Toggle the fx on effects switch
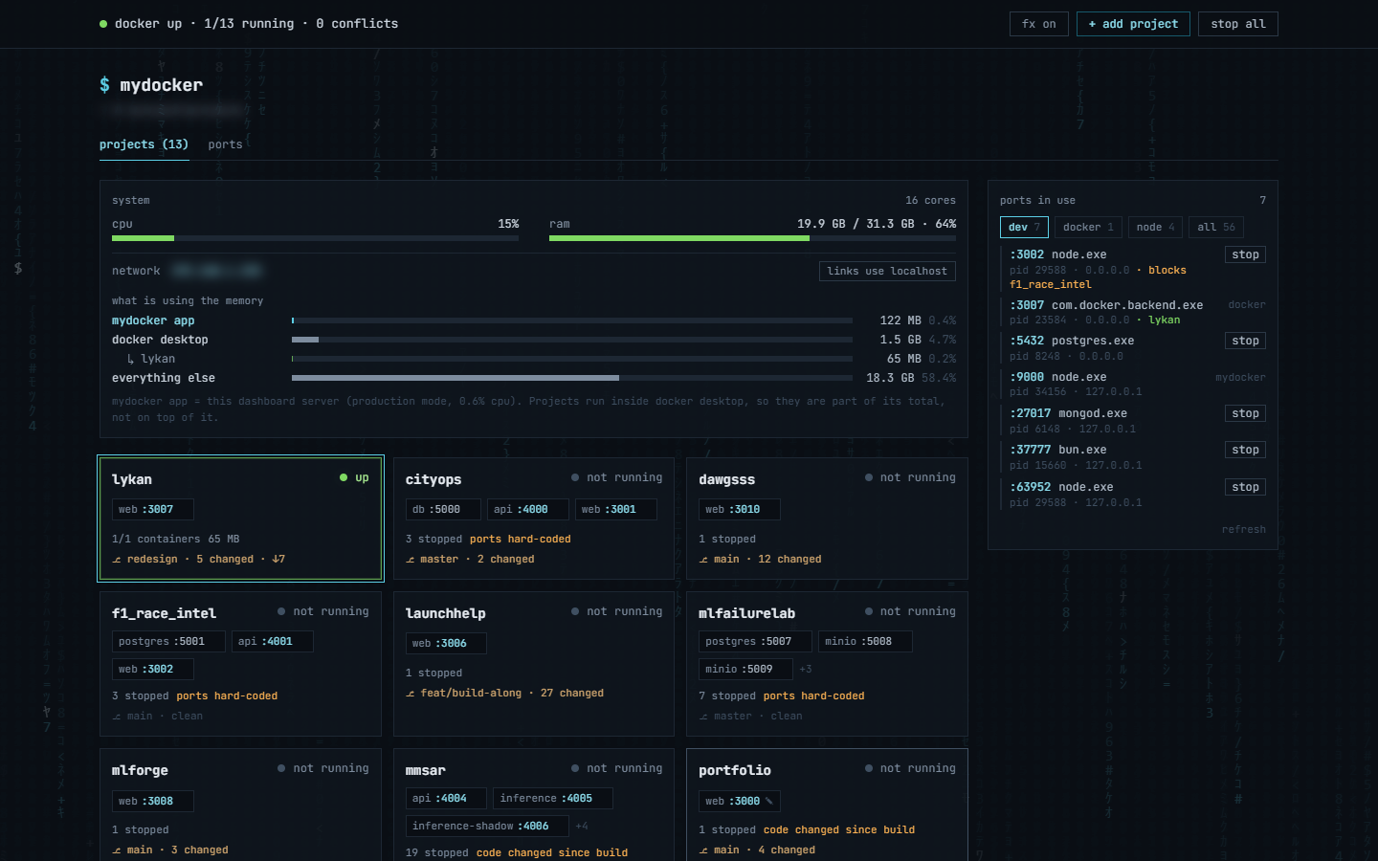Screen dimensions: 1378x861 coord(1039,24)
